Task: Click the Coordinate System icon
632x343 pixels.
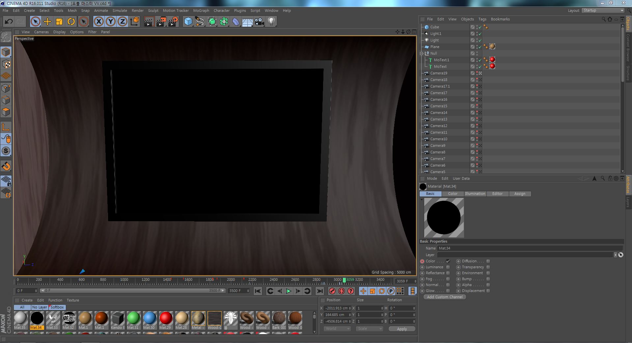Action: pyautogui.click(x=134, y=22)
